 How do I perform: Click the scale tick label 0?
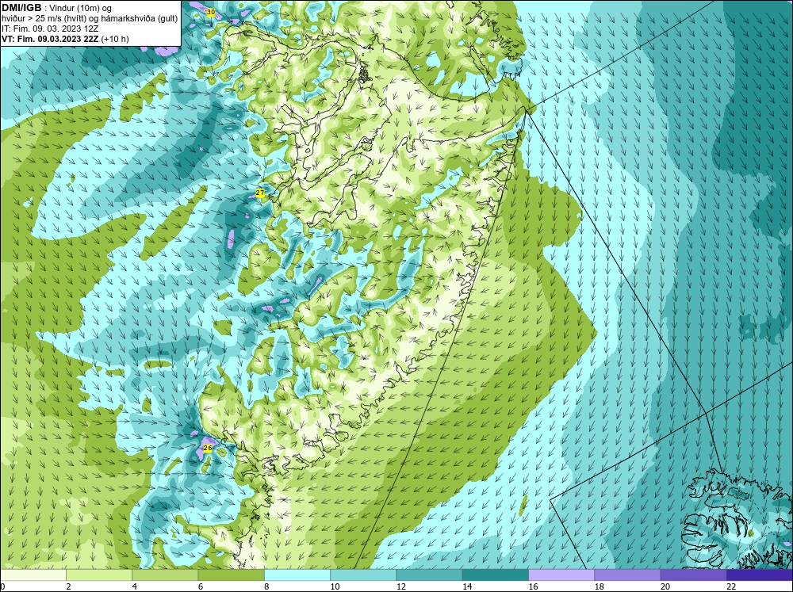point(2,586)
